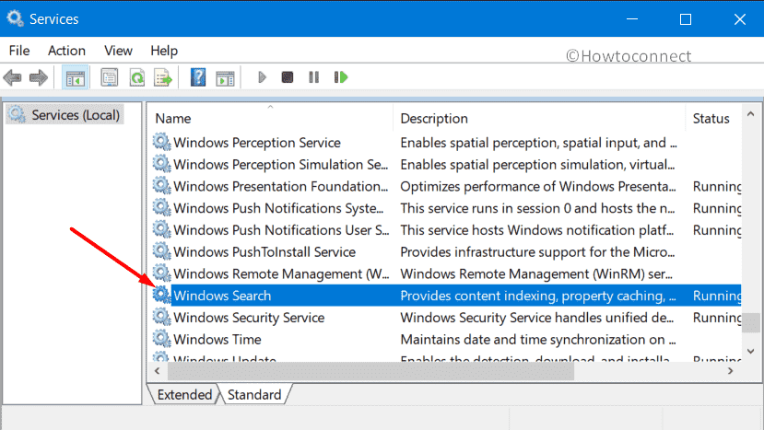Click the Refresh toolbar icon
This screenshot has width=764, height=430.
coord(137,77)
